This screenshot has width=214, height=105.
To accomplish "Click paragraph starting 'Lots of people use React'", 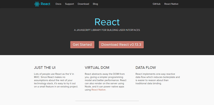I will 56,80.
